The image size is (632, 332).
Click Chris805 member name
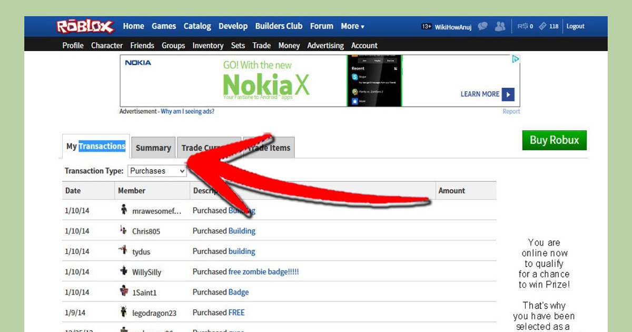[146, 231]
